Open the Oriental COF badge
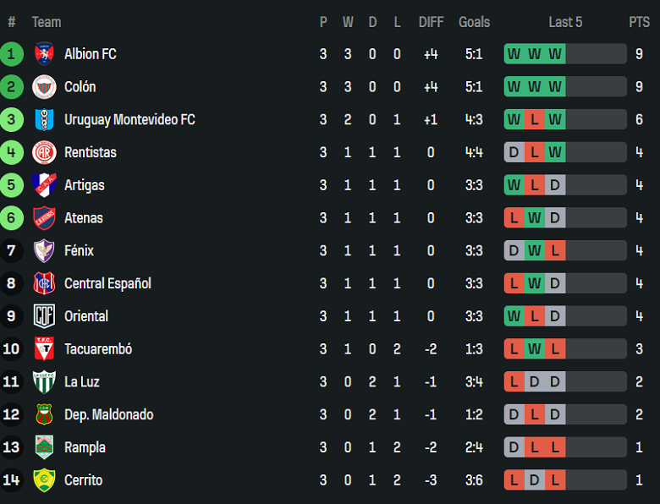Screen dimensions: 660x504 click(44, 316)
